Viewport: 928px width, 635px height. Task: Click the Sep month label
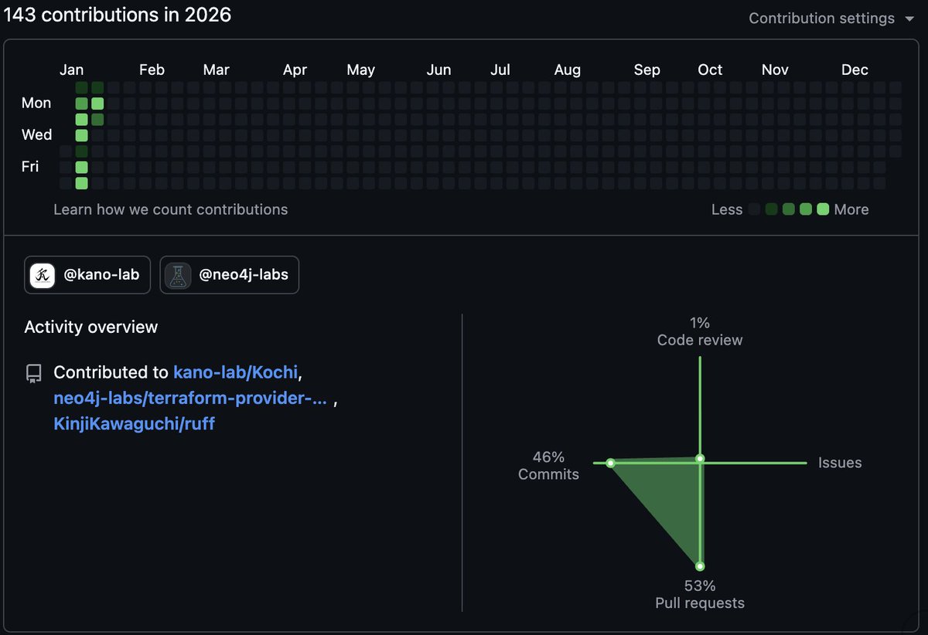tap(647, 70)
